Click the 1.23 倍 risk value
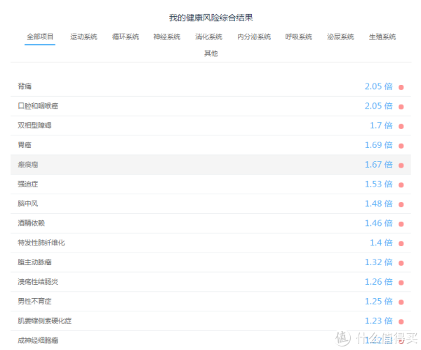The width and height of the screenshot is (421, 350). coord(379,321)
